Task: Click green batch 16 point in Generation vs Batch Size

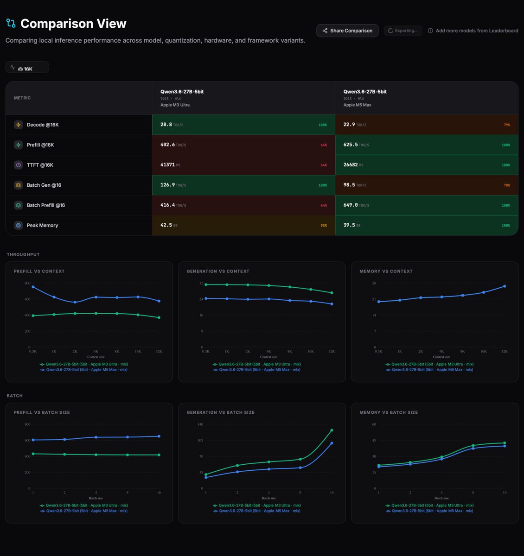Action: (x=332, y=430)
